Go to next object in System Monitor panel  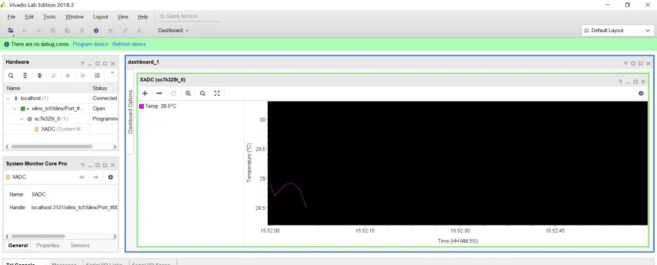96,177
